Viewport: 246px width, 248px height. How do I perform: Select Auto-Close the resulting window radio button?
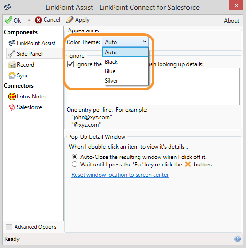75,157
